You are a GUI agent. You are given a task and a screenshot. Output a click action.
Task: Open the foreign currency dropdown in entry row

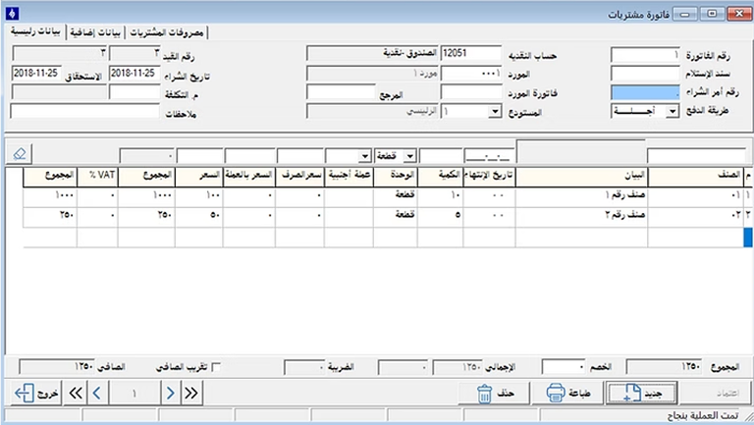pyautogui.click(x=365, y=156)
